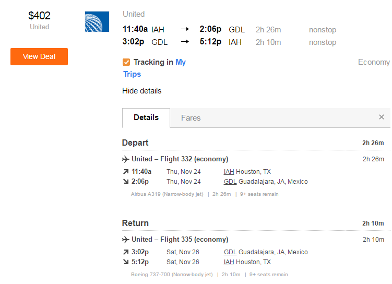Click the $402 price
This screenshot has width=392, height=284.
[39, 16]
